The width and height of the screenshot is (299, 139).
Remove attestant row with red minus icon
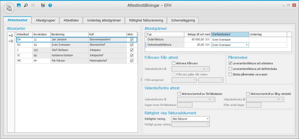pos(11,41)
